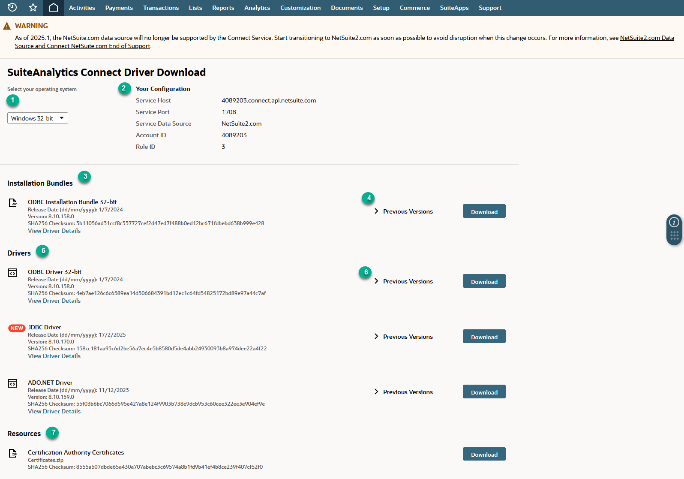
Task: View Driver Details for JDBC Driver
Action: 54,356
